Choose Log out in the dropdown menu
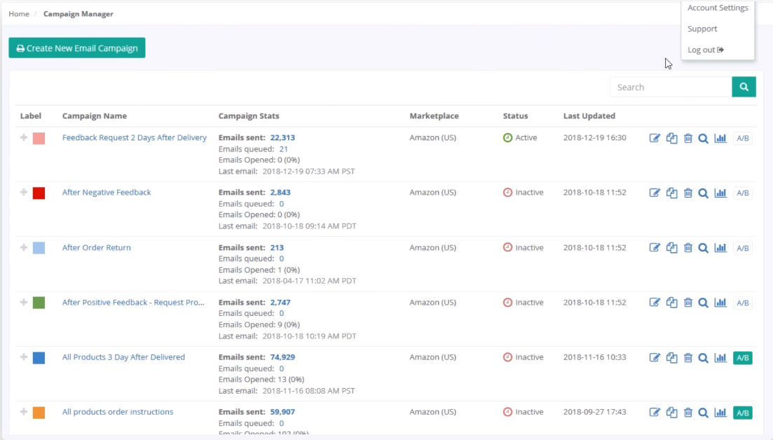773x440 pixels. coord(706,50)
